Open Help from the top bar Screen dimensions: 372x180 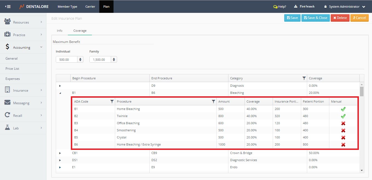(280, 7)
